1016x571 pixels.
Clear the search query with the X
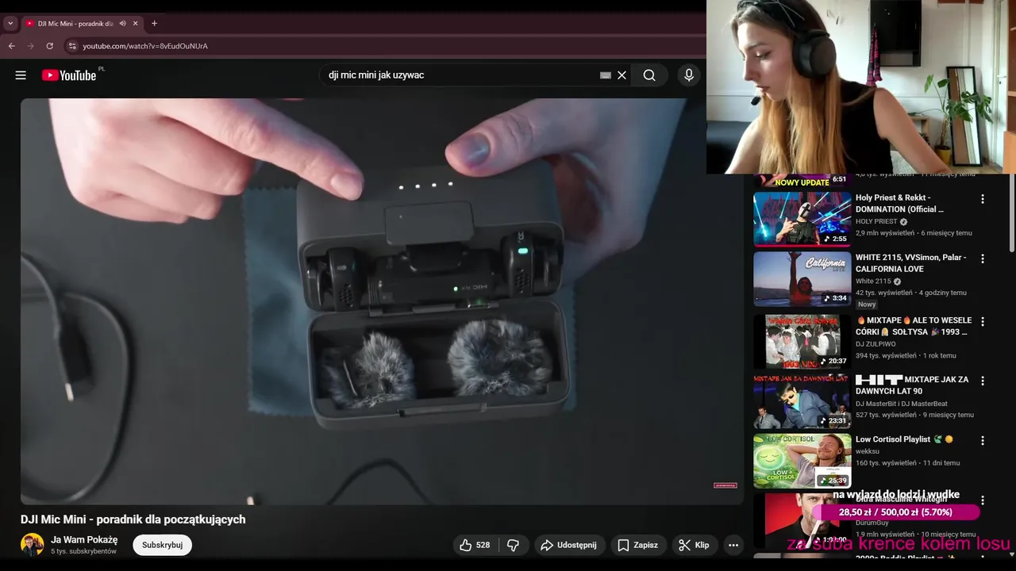622,75
